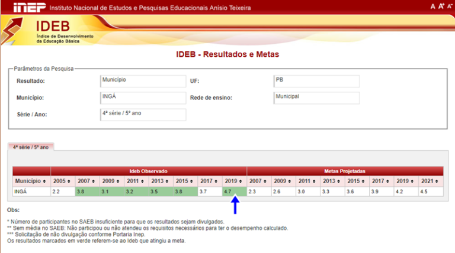Click the INEP logo in the header
The image size is (455, 253).
[23, 8]
